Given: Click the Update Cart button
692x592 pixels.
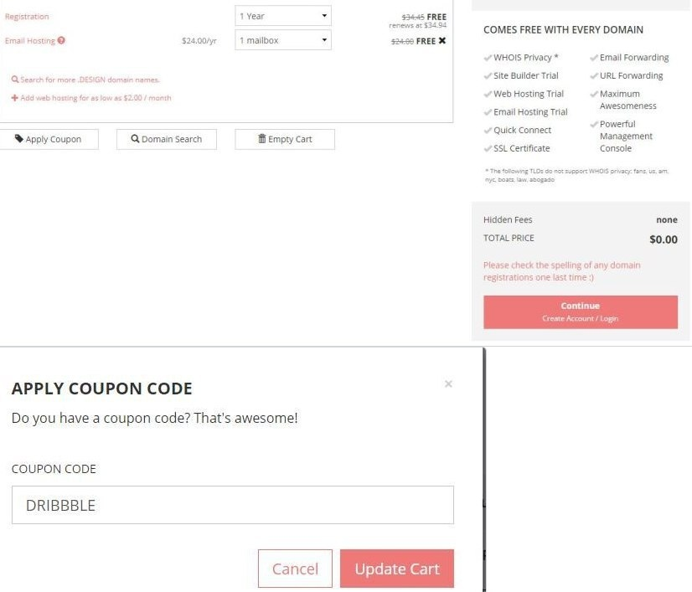Looking at the screenshot, I should [396, 569].
